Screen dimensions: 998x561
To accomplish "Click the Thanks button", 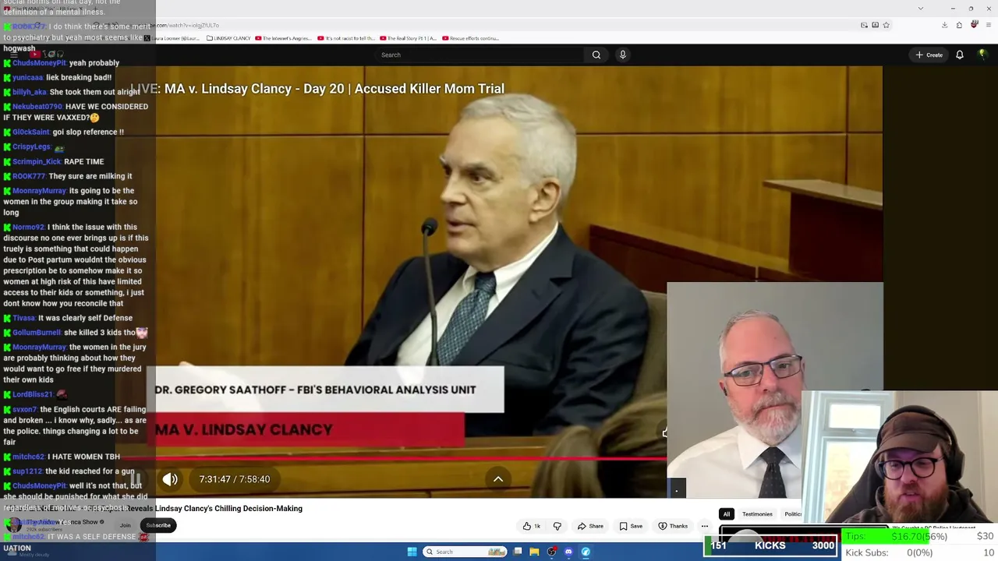I will 673,526.
